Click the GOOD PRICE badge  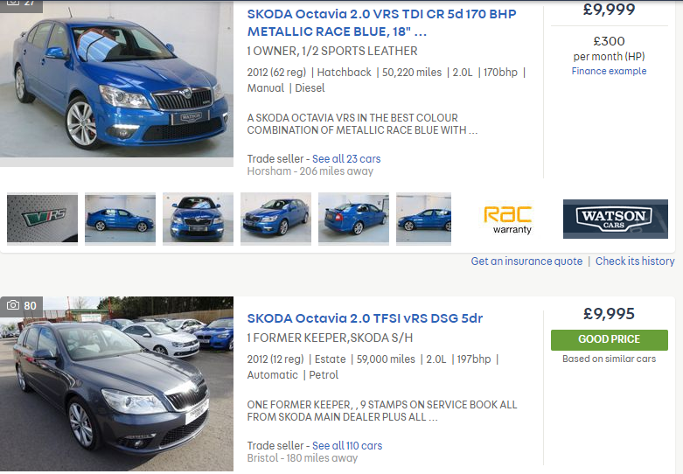(610, 340)
